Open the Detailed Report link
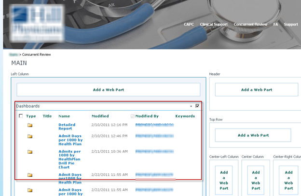 (67, 127)
